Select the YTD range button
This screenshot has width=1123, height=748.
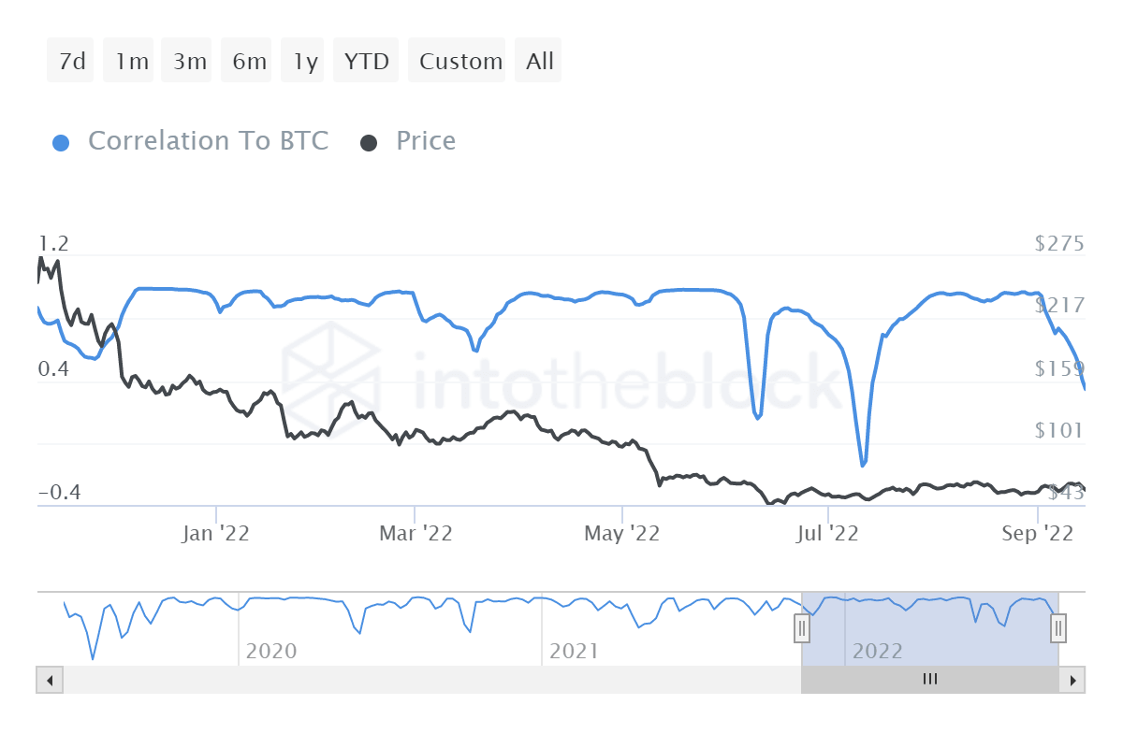click(367, 62)
